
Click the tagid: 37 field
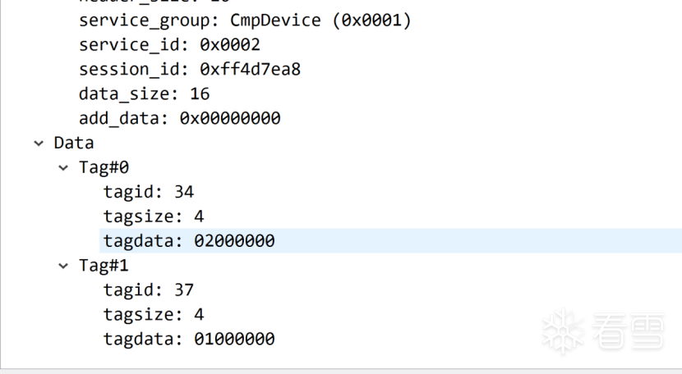(148, 290)
